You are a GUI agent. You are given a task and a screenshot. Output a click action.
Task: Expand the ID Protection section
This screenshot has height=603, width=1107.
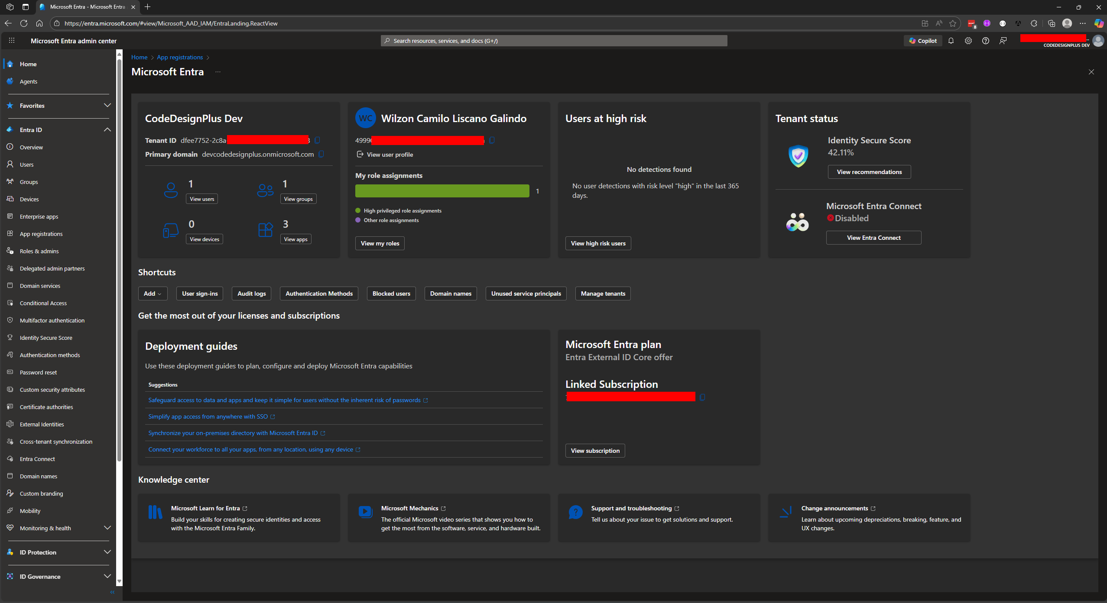(107, 552)
